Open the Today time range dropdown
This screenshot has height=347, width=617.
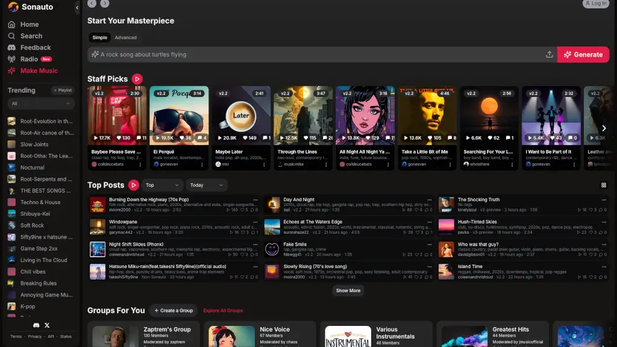click(206, 186)
